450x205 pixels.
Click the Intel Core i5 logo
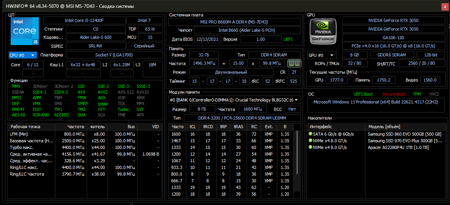click(25, 31)
